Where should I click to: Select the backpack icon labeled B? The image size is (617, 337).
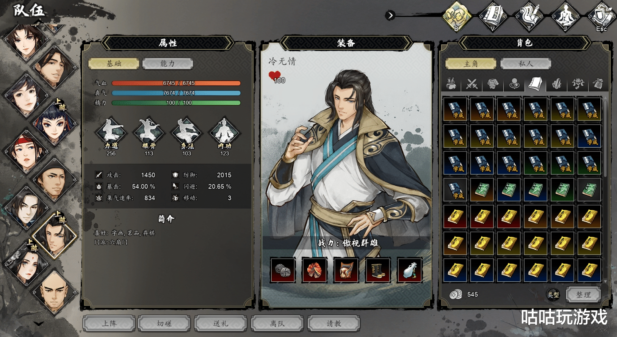tap(457, 16)
